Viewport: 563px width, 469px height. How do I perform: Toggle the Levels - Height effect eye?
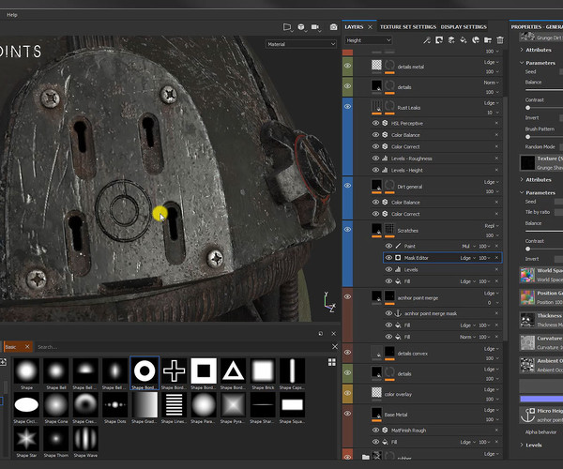tap(375, 170)
